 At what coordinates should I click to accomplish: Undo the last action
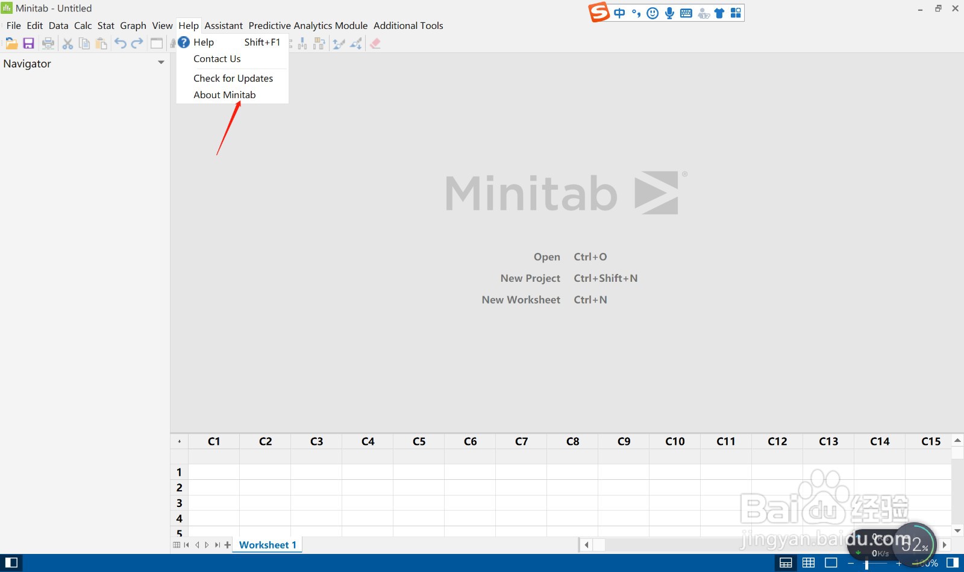120,43
